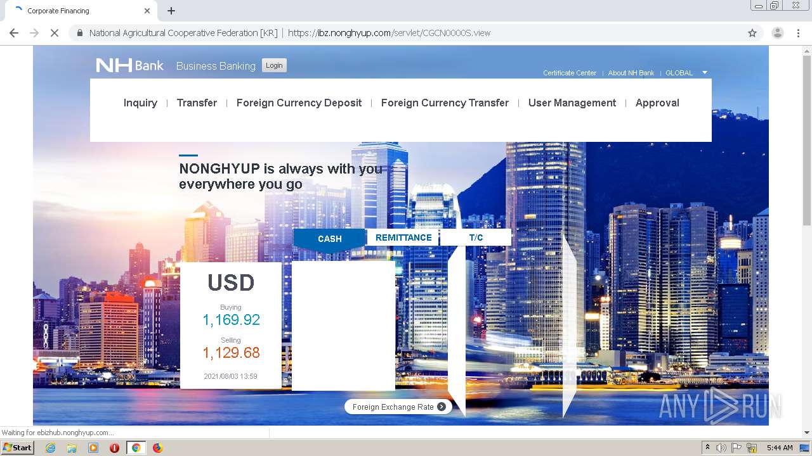Switch to Chrome in the taskbar
This screenshot has width=812, height=456.
pyautogui.click(x=136, y=448)
